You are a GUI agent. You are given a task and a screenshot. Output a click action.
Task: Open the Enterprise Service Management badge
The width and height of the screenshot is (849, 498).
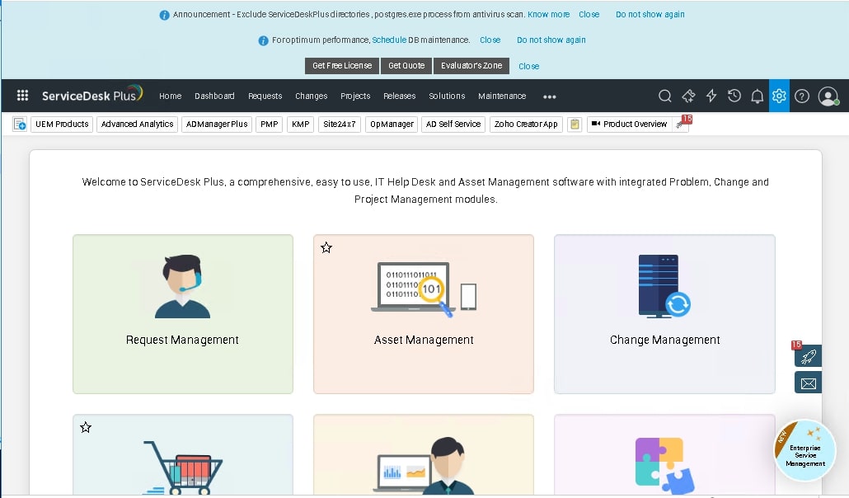coord(804,451)
